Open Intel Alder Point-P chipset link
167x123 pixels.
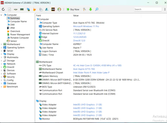click(x=91, y=73)
